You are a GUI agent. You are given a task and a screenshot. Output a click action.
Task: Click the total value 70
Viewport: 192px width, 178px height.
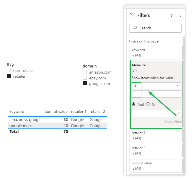pos(66,131)
